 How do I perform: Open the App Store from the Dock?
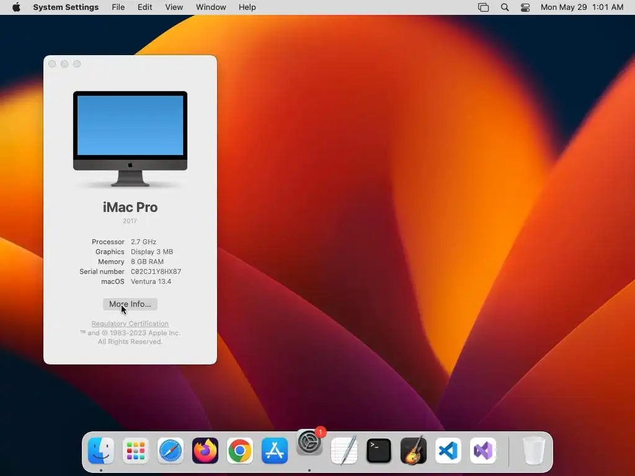(275, 451)
